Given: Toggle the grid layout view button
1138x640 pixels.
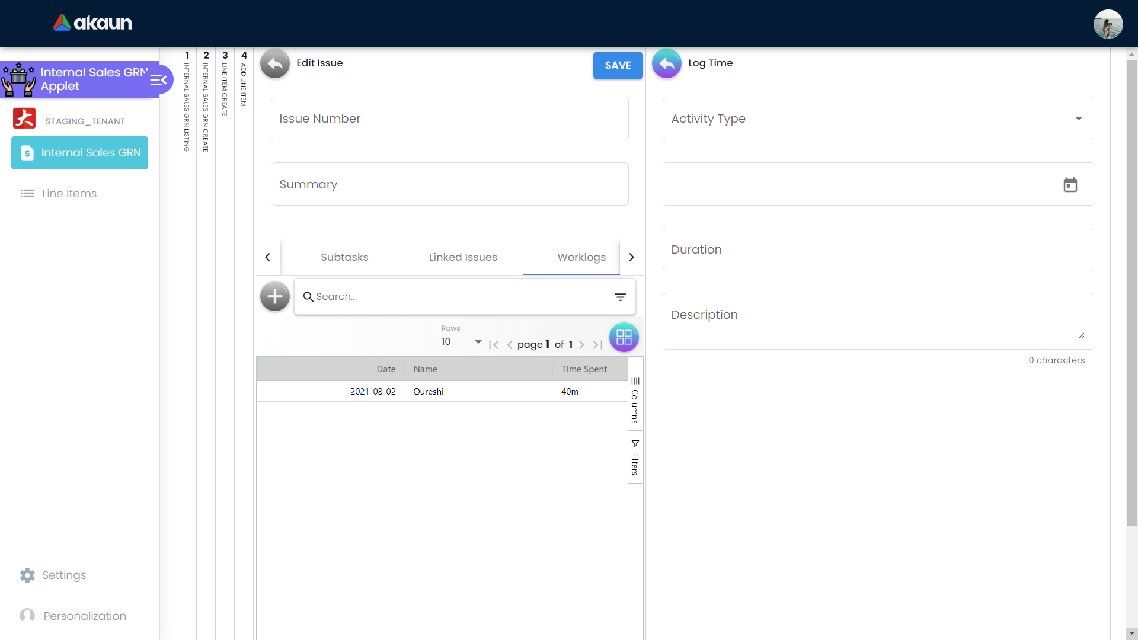Looking at the screenshot, I should coord(624,338).
